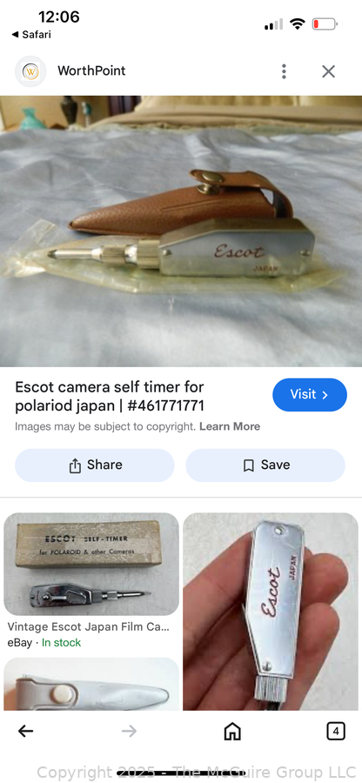Share this image result
The image size is (362, 783).
[x=95, y=465]
